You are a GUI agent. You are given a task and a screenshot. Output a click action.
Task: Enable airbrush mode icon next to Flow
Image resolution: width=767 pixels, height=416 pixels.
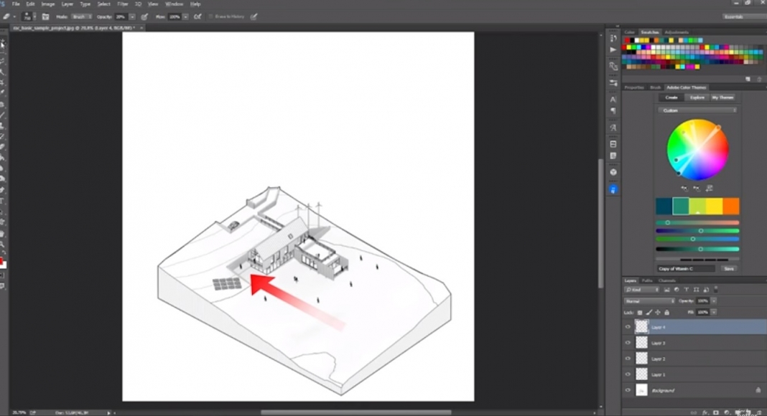click(x=197, y=16)
